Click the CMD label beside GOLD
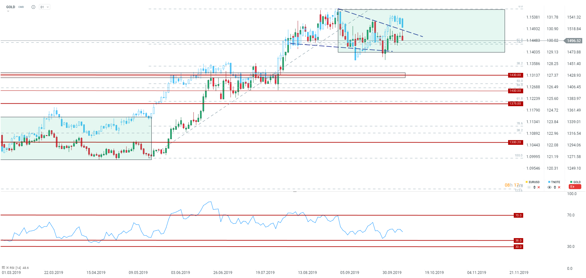Image resolution: width=586 pixels, height=278 pixels. pyautogui.click(x=21, y=7)
